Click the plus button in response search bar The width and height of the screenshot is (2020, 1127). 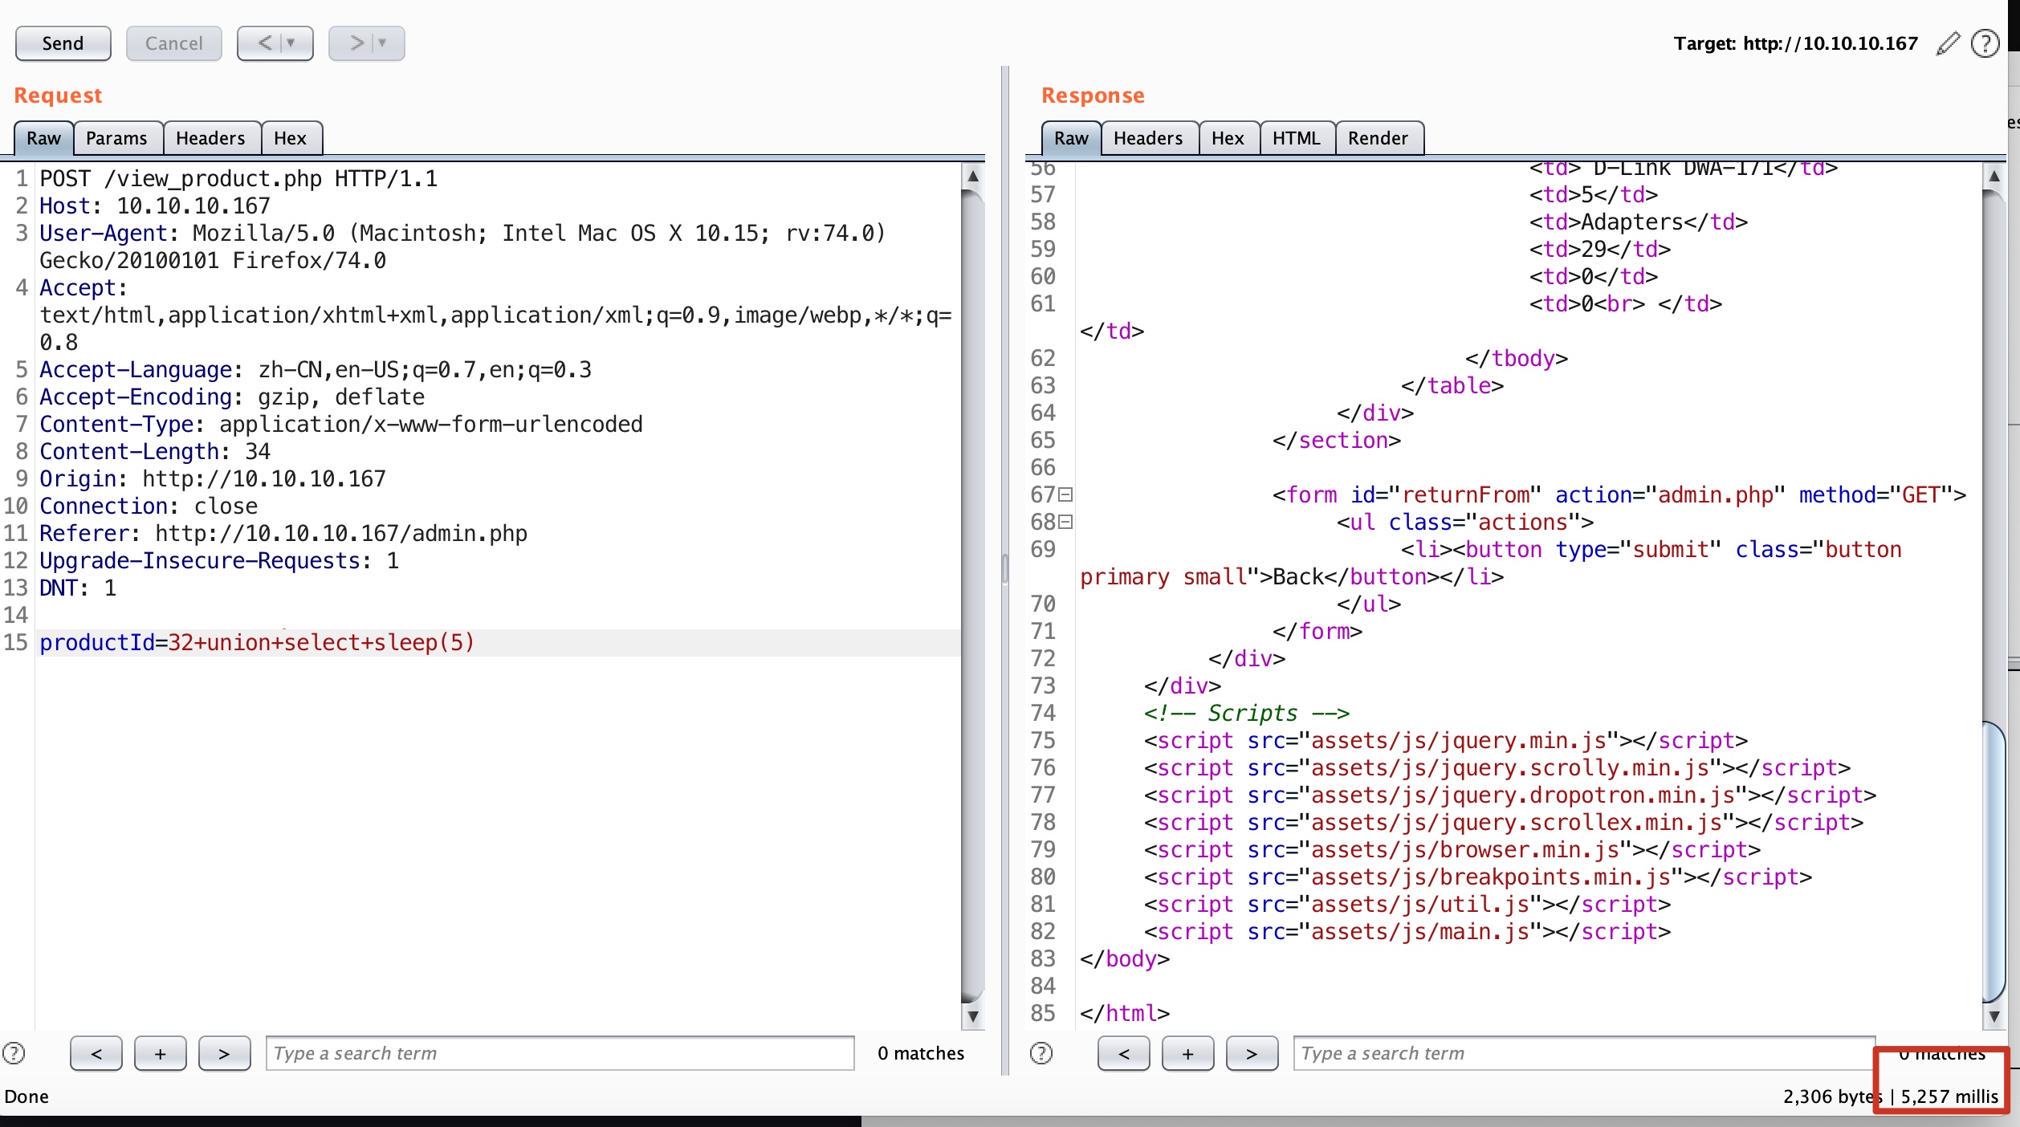[x=1187, y=1053]
